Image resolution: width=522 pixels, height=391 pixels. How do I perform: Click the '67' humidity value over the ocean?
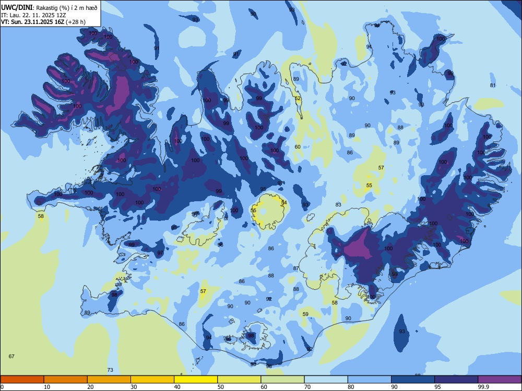(11, 357)
